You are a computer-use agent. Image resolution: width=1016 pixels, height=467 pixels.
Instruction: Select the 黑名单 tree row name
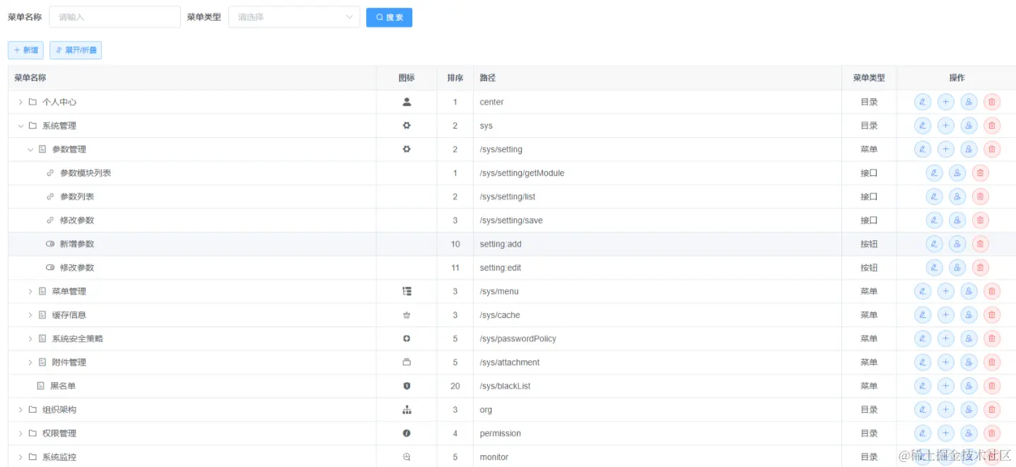[63, 386]
